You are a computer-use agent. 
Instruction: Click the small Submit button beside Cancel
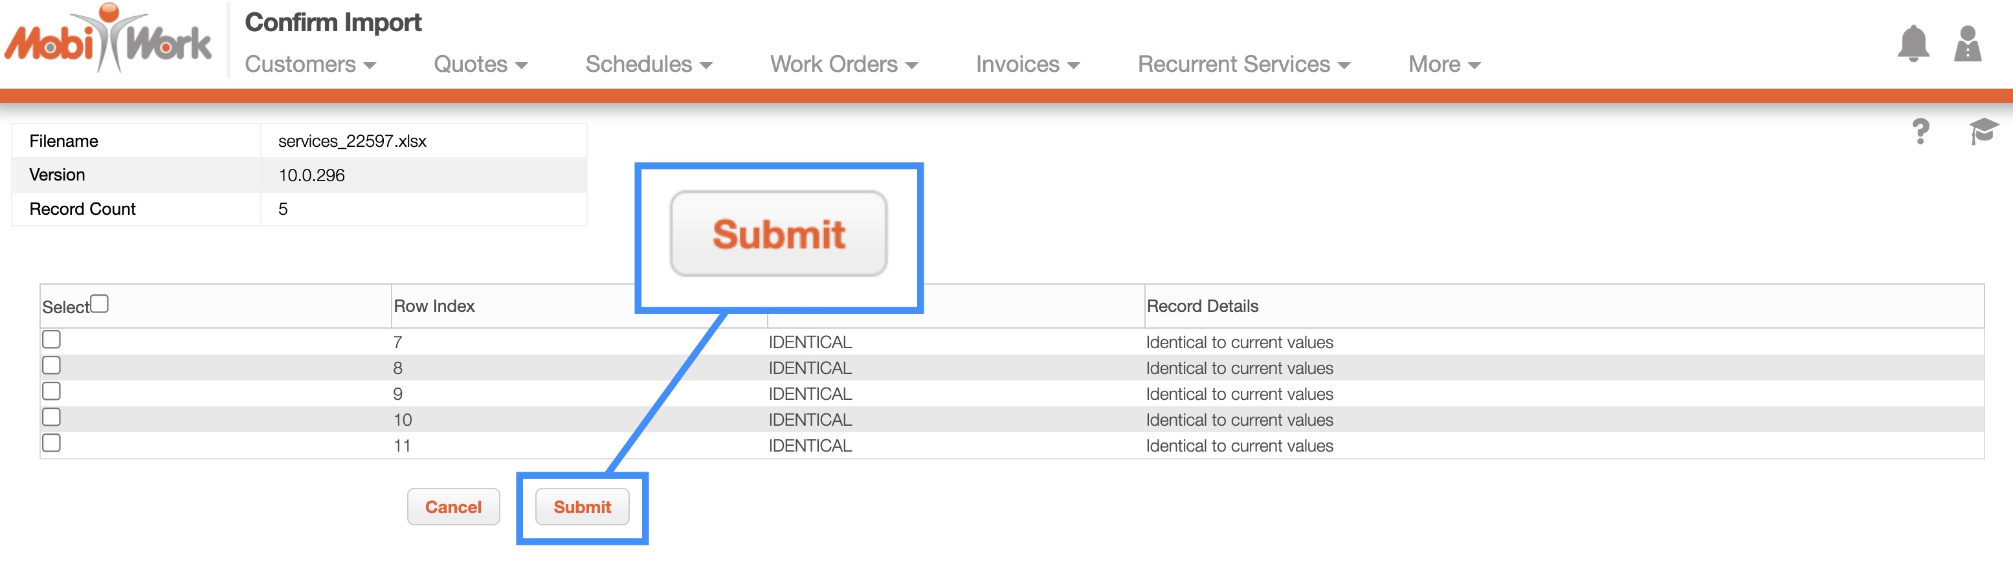pyautogui.click(x=582, y=507)
